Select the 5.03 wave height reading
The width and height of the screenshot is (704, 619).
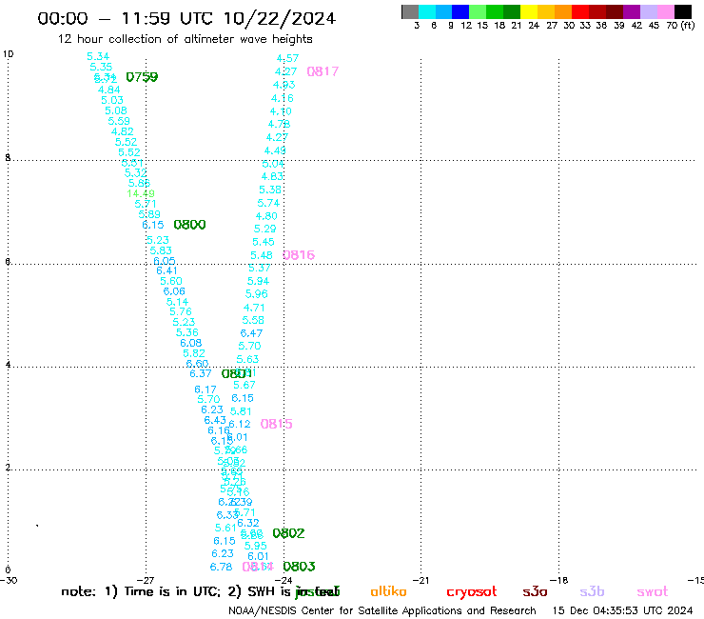click(x=112, y=100)
